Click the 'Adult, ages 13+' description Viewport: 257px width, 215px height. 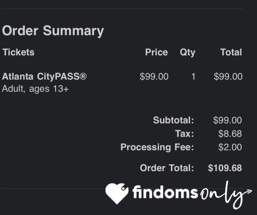coord(35,89)
